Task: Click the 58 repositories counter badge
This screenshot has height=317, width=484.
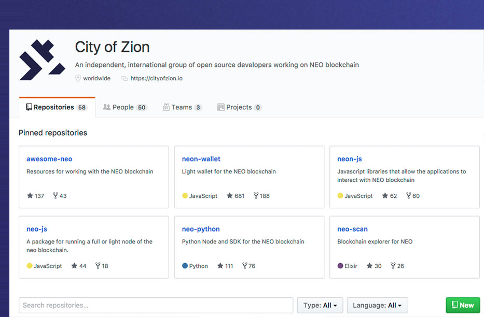Action: click(x=82, y=108)
